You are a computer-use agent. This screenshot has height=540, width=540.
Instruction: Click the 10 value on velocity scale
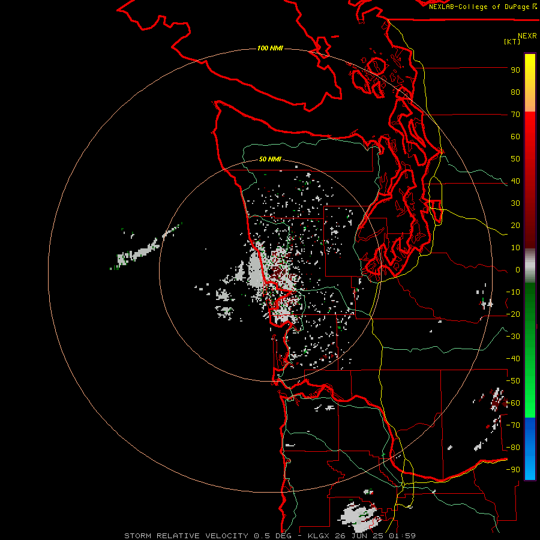pyautogui.click(x=515, y=248)
